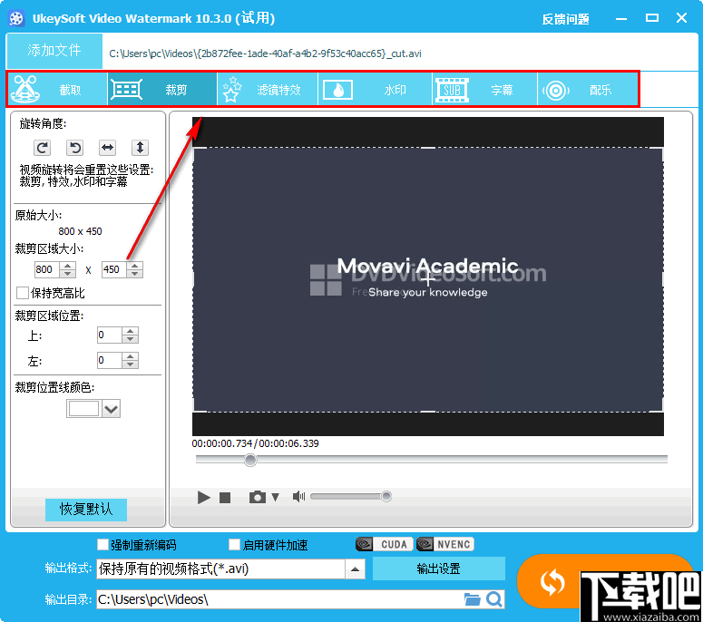703x622 pixels.
Task: Click the video seek slider handle
Action: coord(250,460)
